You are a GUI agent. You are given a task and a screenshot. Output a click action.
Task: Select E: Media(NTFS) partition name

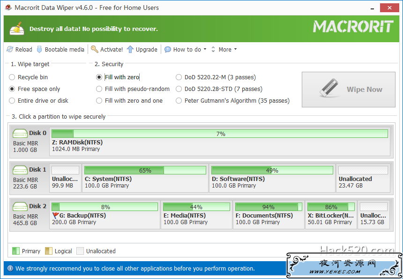coord(185,215)
